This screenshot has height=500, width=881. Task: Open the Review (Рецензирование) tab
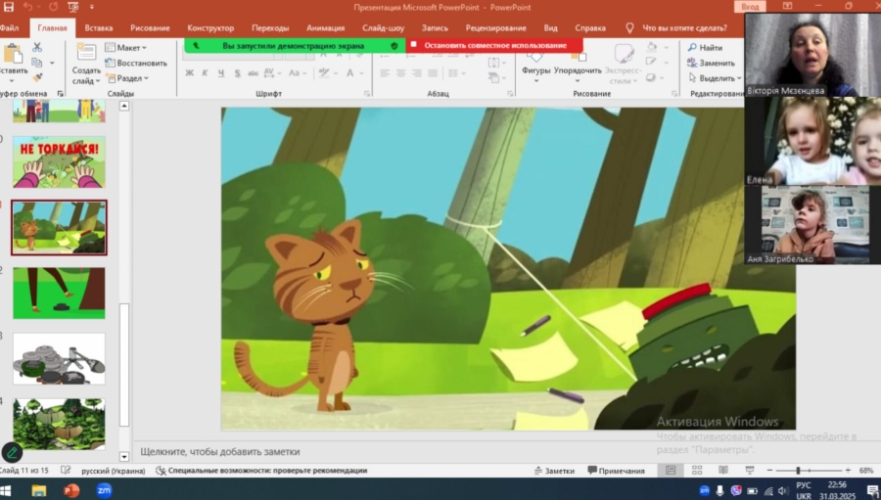(x=495, y=27)
